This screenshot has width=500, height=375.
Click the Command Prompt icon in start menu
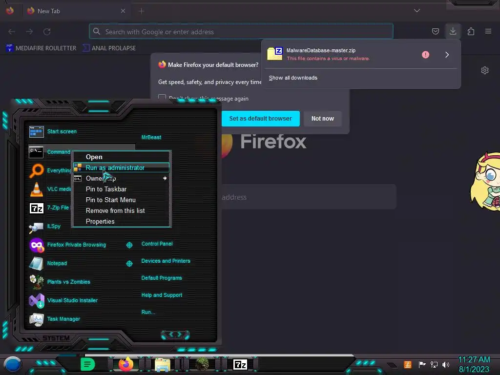coord(36,152)
